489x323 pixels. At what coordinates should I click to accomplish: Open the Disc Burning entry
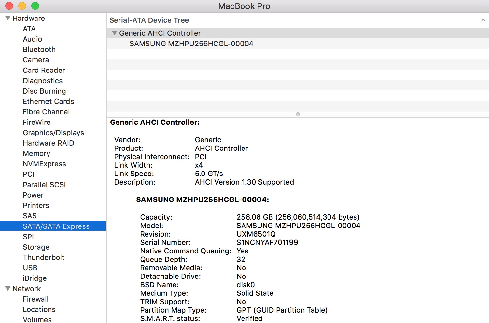coord(44,91)
